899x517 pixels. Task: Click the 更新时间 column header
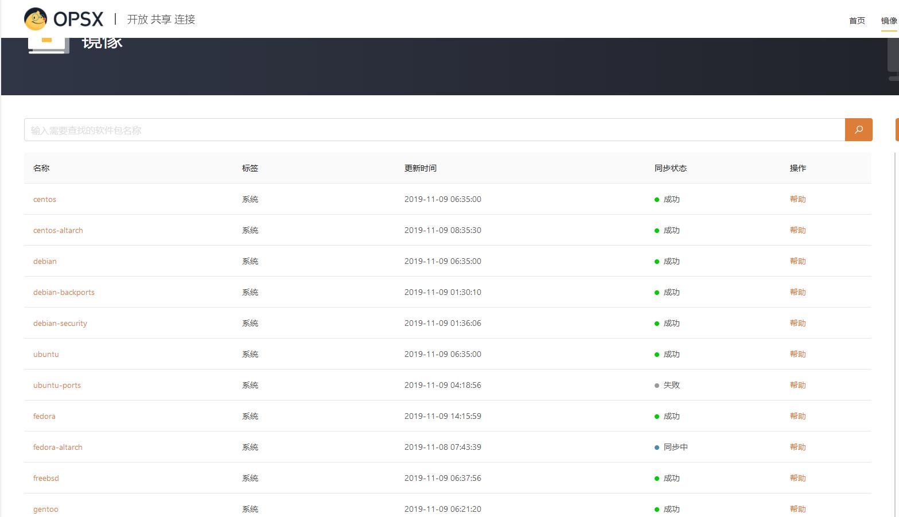click(420, 168)
